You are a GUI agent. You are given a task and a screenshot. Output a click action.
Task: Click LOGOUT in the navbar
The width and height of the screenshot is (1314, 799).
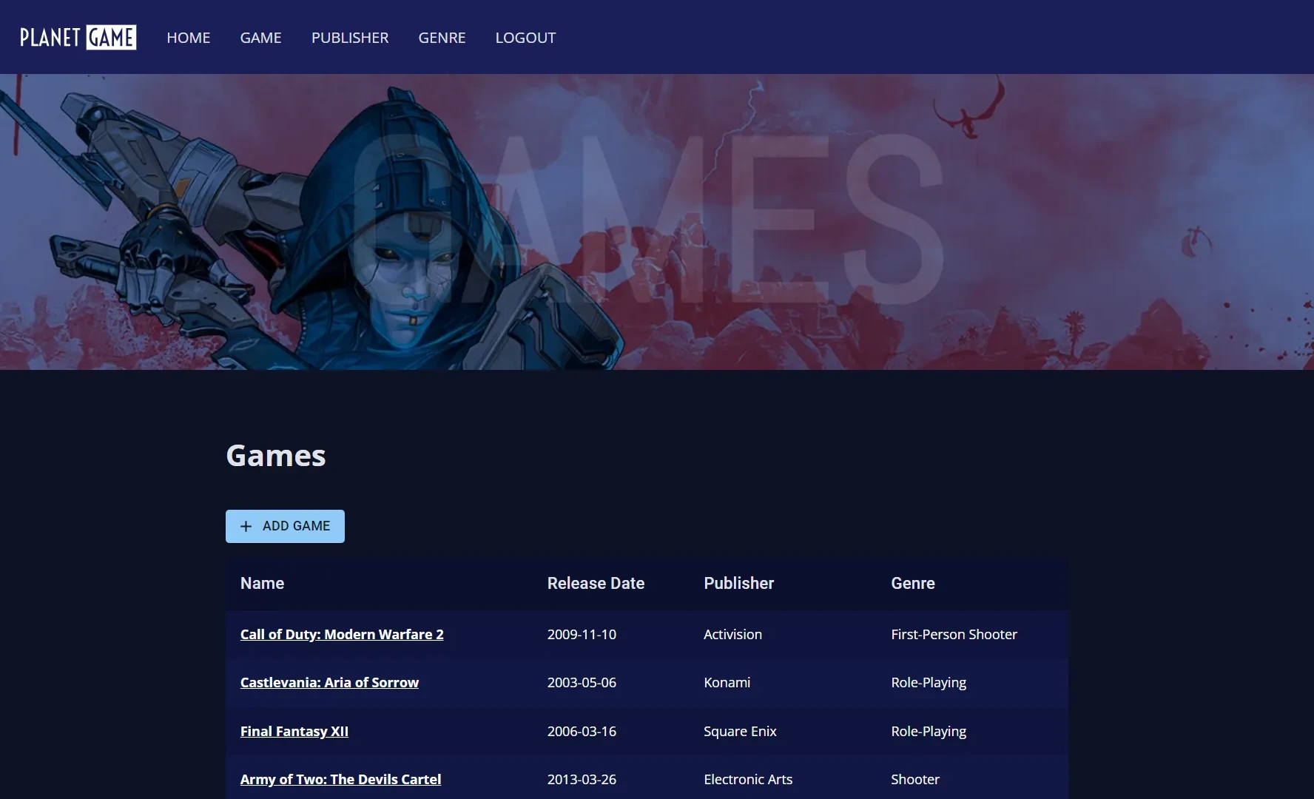[525, 38]
